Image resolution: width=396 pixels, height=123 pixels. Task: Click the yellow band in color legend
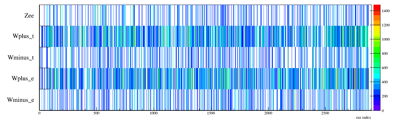point(376,30)
